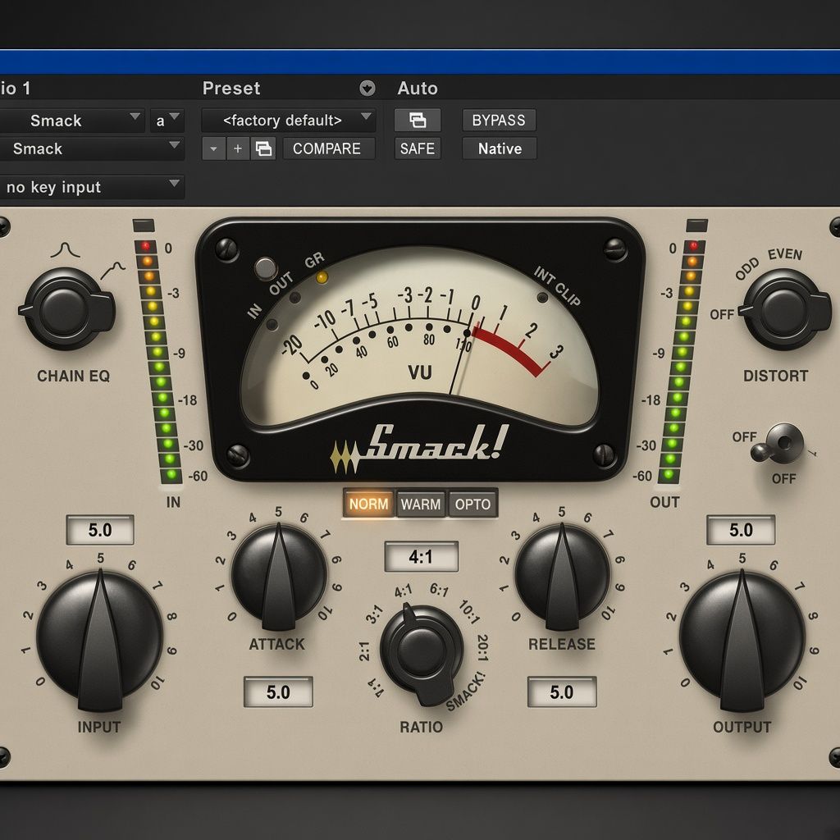Click the 20:1 ratio label
Image resolution: width=840 pixels, height=840 pixels.
(x=482, y=647)
